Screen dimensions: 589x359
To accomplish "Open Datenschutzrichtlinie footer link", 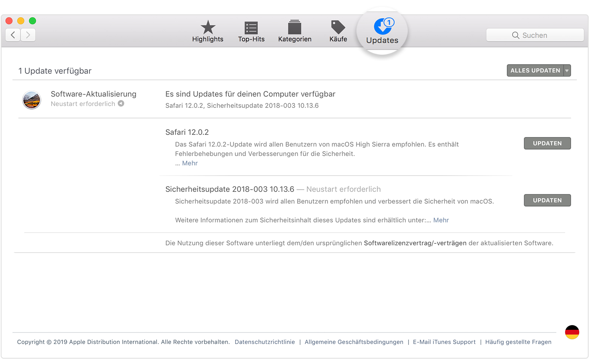I will (265, 342).
